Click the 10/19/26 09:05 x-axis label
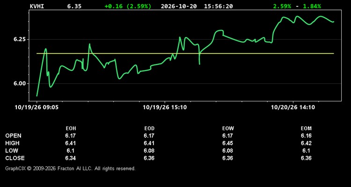Image resolution: width=351 pixels, height=187 pixels. tap(37, 108)
